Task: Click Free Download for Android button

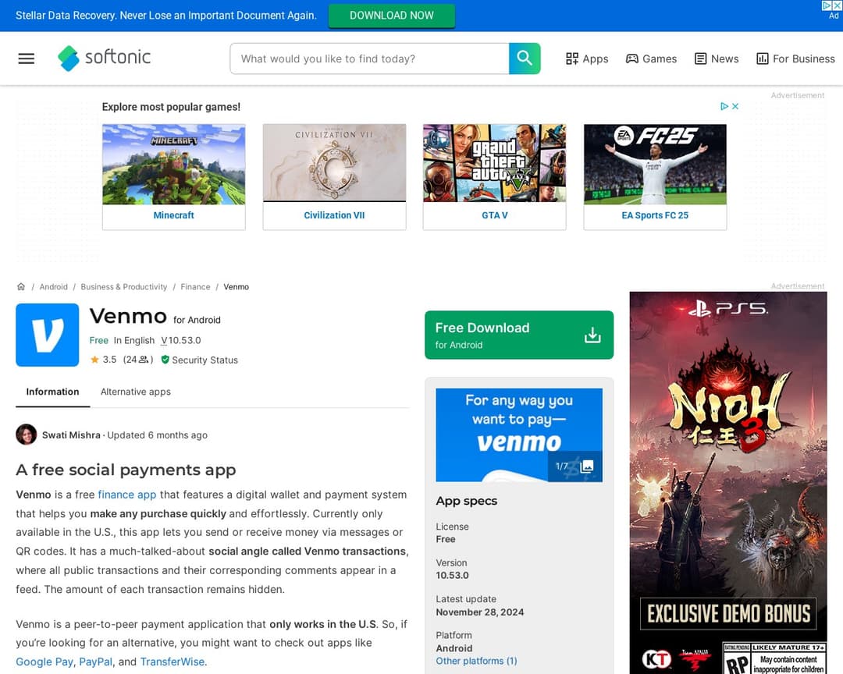Action: coord(519,335)
